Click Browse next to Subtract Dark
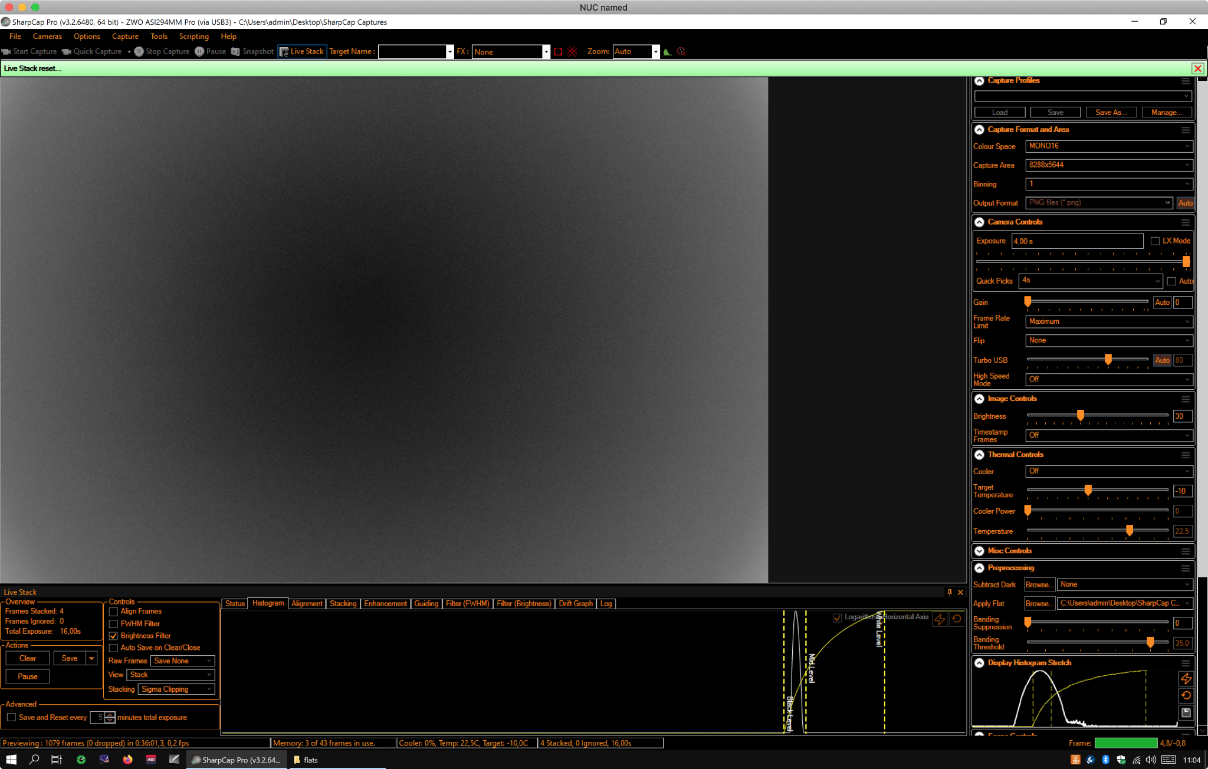The image size is (1208, 769). click(x=1039, y=584)
